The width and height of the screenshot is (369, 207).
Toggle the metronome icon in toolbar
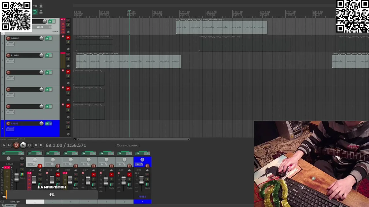click(41, 6)
